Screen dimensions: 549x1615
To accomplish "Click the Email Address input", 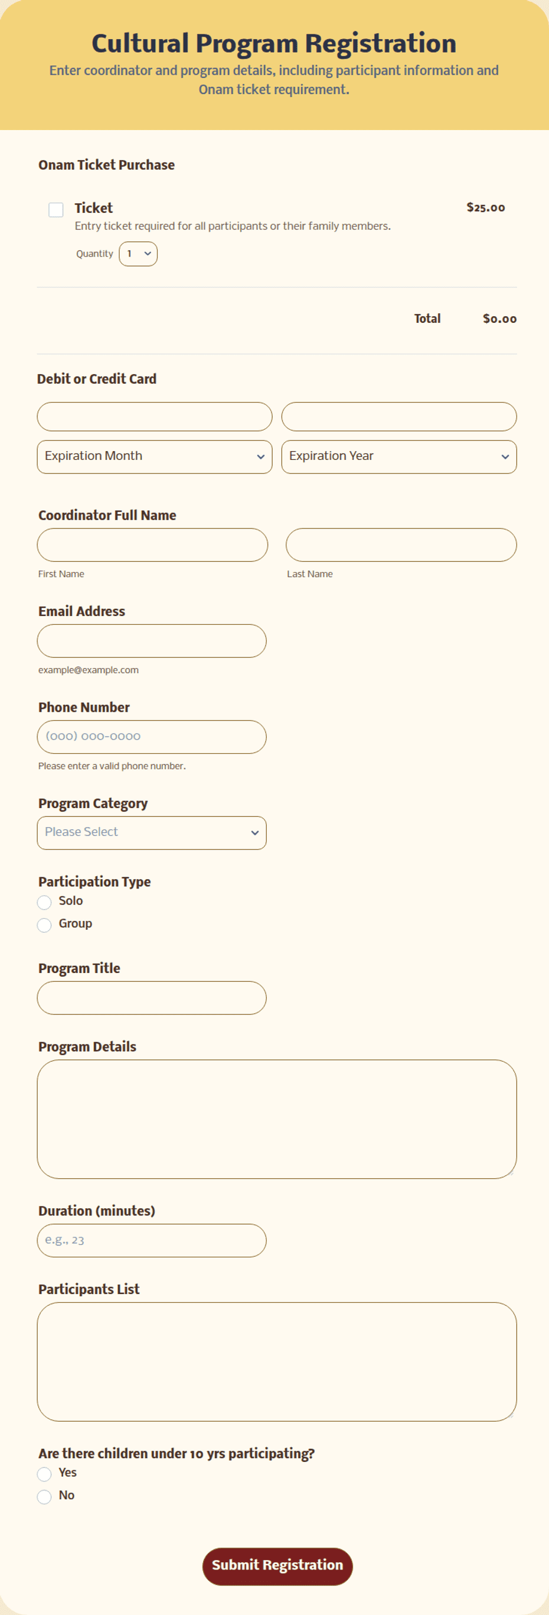I will click(152, 641).
